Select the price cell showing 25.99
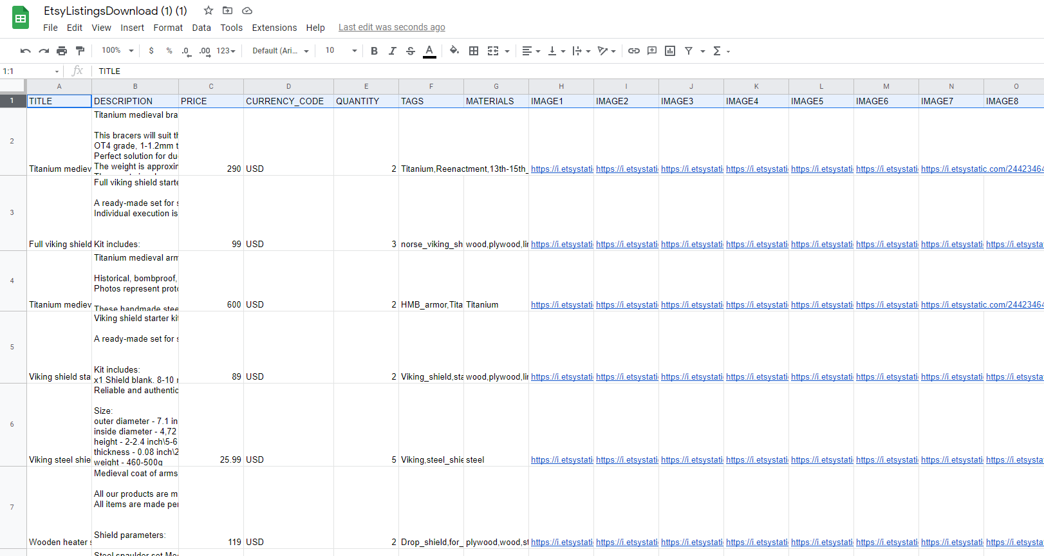 click(211, 425)
